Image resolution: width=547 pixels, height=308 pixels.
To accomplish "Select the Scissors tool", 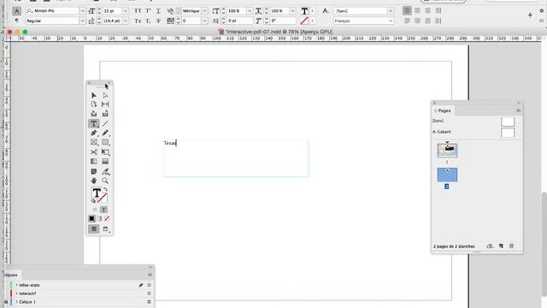I will point(94,152).
